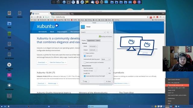193x108 pixels.
Task: Open the Panel 0 selector dropdown
Action: (x=93, y=32)
